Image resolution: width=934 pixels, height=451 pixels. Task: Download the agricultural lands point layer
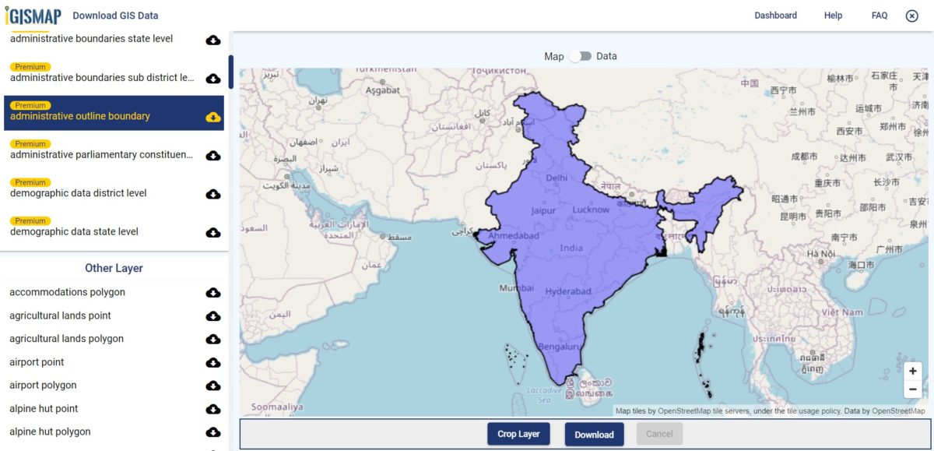212,316
